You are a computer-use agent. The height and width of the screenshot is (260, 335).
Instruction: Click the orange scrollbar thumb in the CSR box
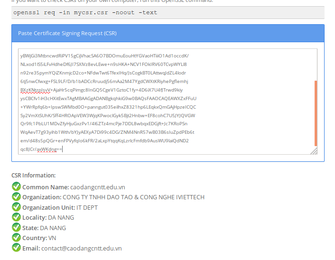[x=316, y=113]
